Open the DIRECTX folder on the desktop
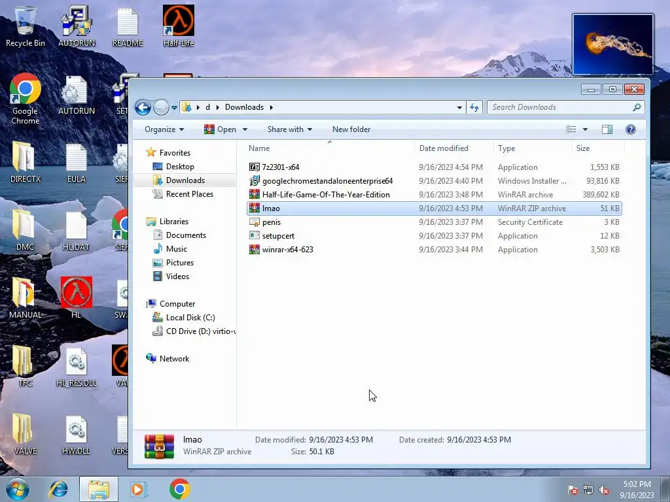This screenshot has width=670, height=502. point(26,162)
